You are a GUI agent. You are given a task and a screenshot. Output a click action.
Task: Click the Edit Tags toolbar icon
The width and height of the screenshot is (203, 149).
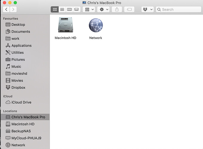(x=129, y=10)
